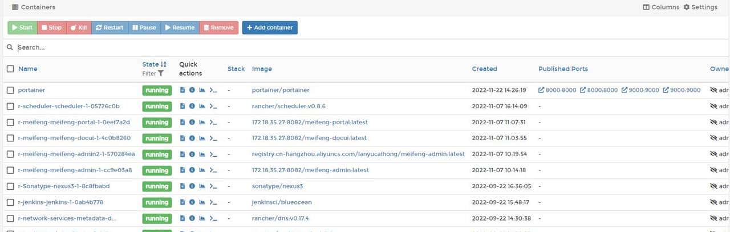Click the Remove button
The height and width of the screenshot is (232, 730).
(x=218, y=27)
